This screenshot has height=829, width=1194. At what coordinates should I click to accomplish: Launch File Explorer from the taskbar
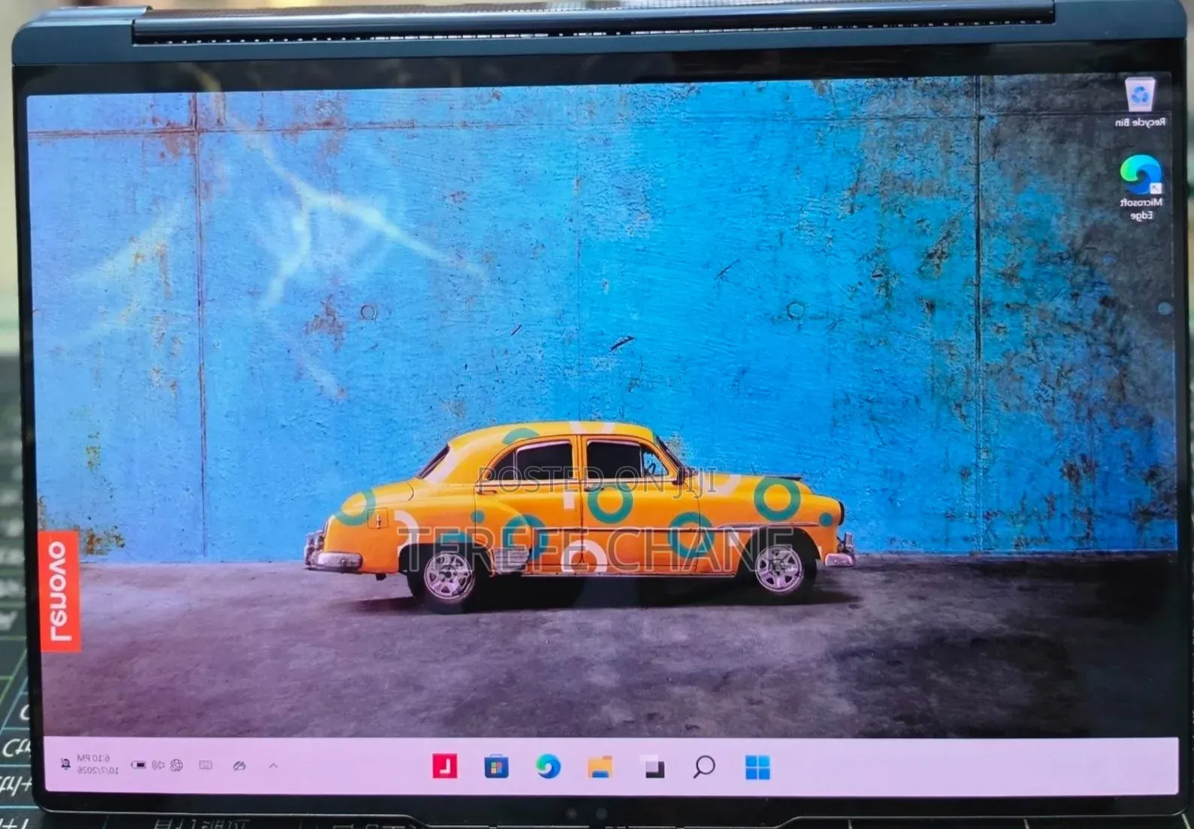click(600, 767)
